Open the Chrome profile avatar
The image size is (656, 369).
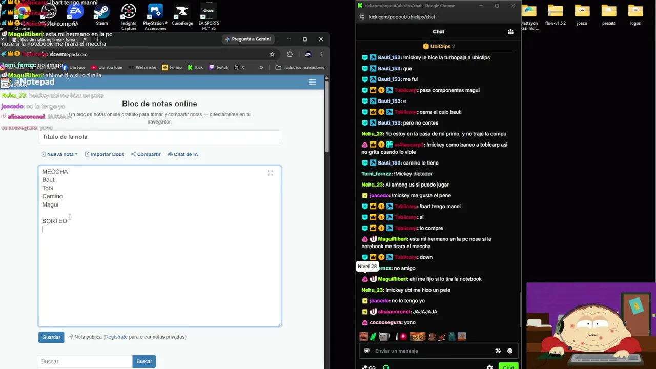pyautogui.click(x=307, y=54)
